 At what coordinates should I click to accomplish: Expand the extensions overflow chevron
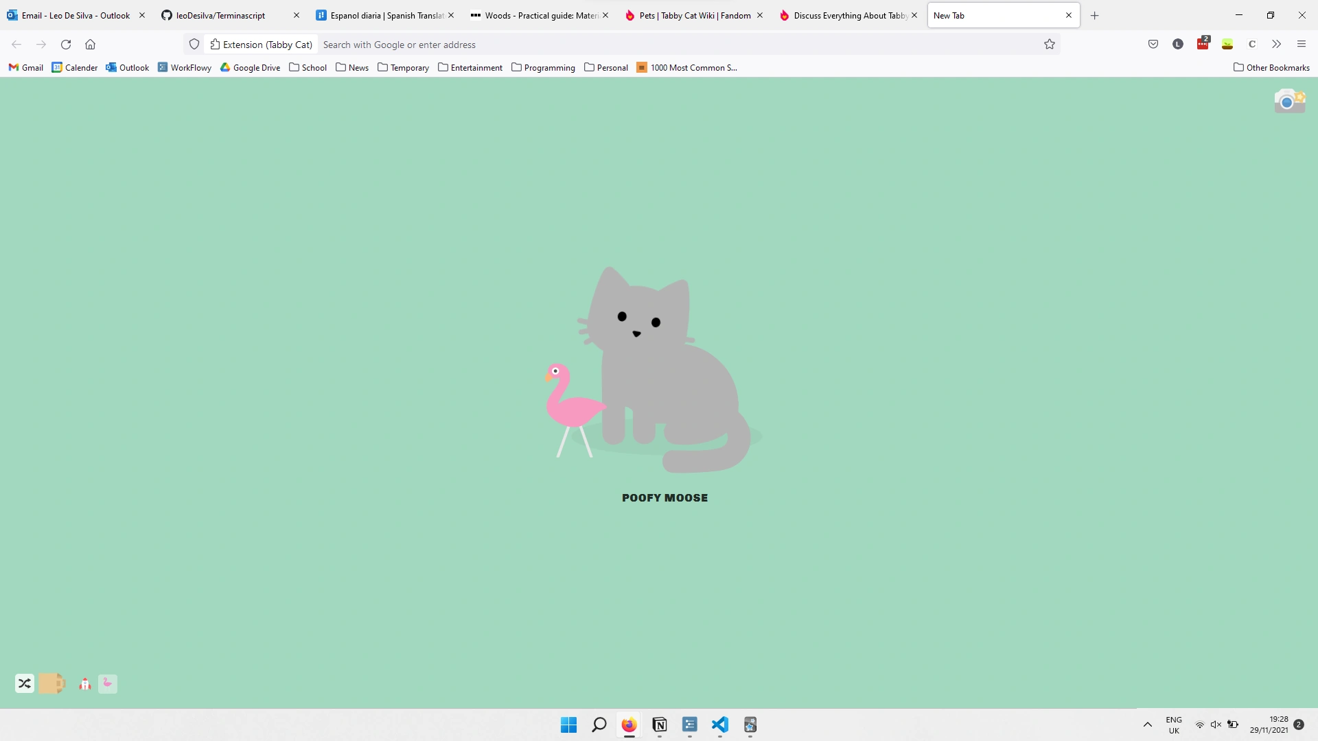pyautogui.click(x=1275, y=44)
